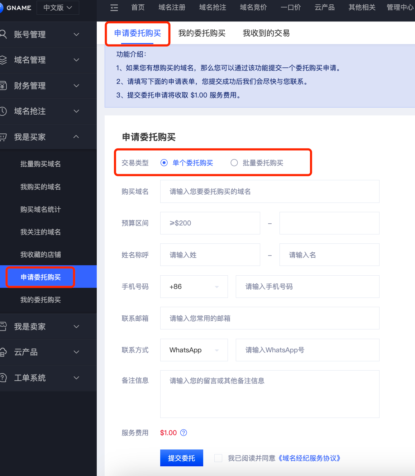
Task: Click the account management user icon
Action: [x=3, y=34]
